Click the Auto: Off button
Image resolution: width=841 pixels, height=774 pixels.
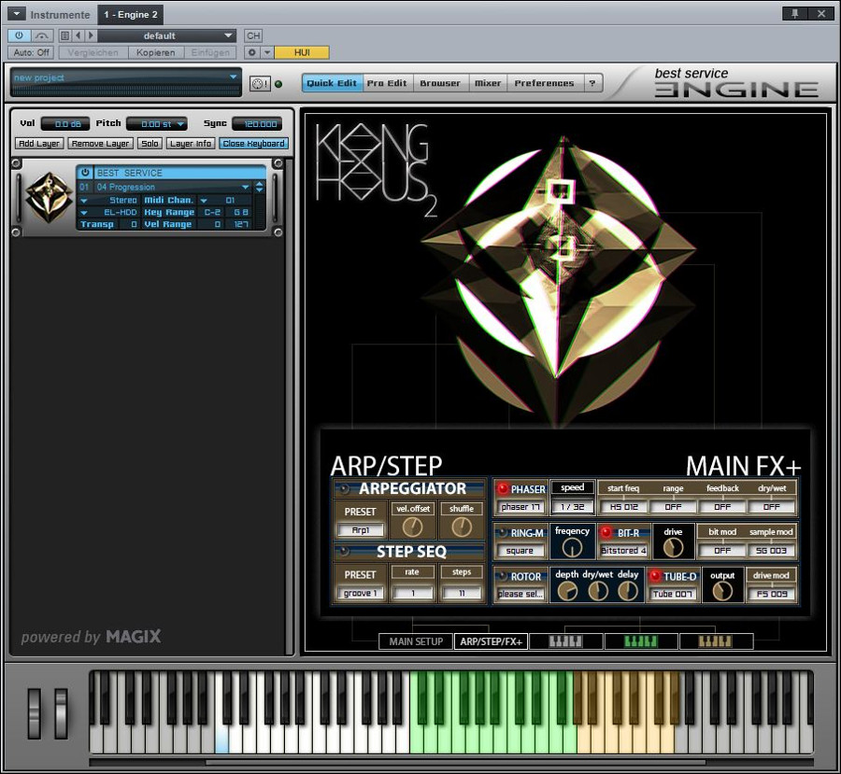coord(32,52)
